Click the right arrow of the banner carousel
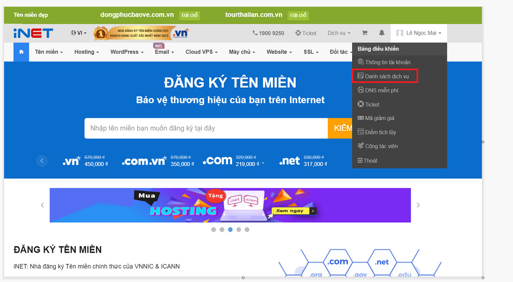The image size is (513, 282). tap(418, 205)
